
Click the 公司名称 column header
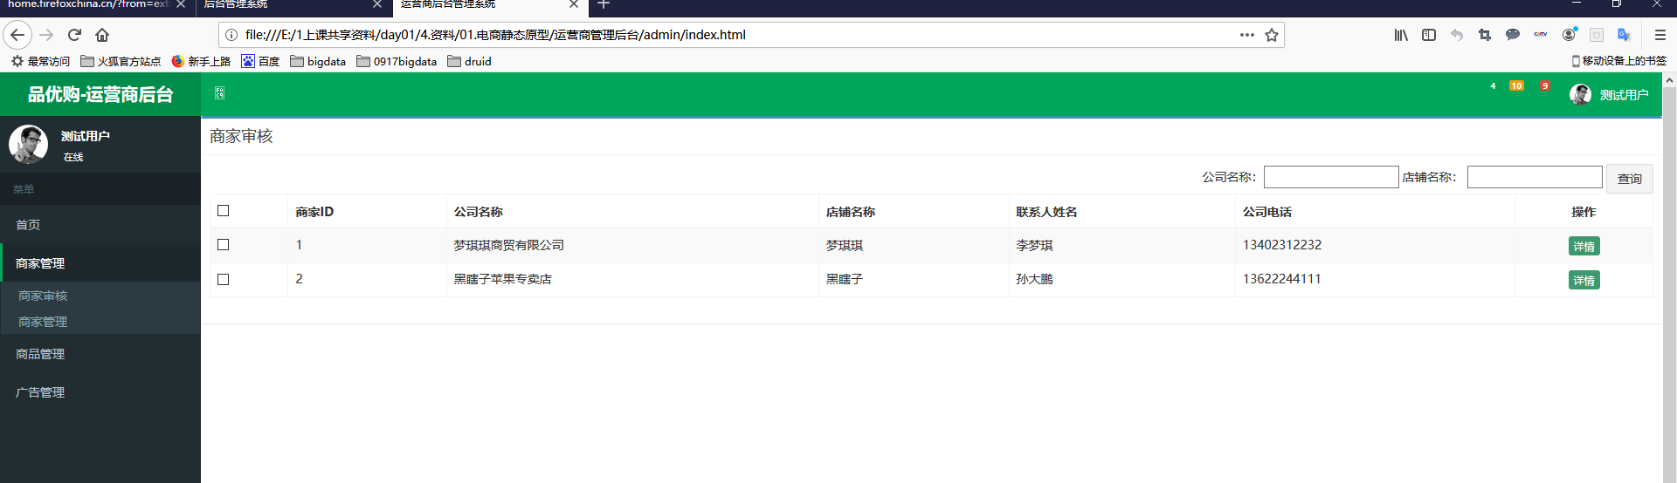pos(478,212)
